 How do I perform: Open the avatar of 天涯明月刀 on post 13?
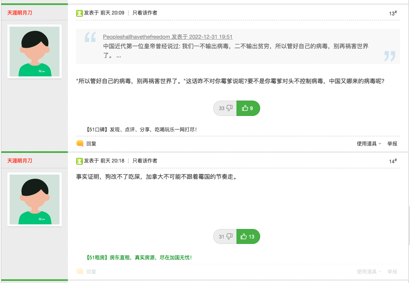pos(35,52)
